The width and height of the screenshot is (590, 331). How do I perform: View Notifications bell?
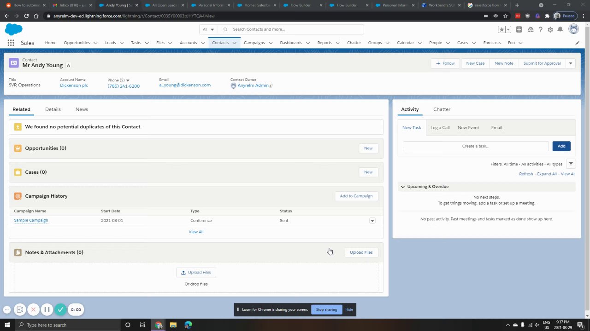tap(560, 29)
